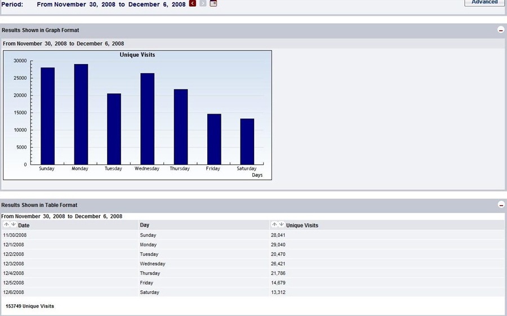
Task: Select the Friday bar in the chart
Action: point(214,139)
